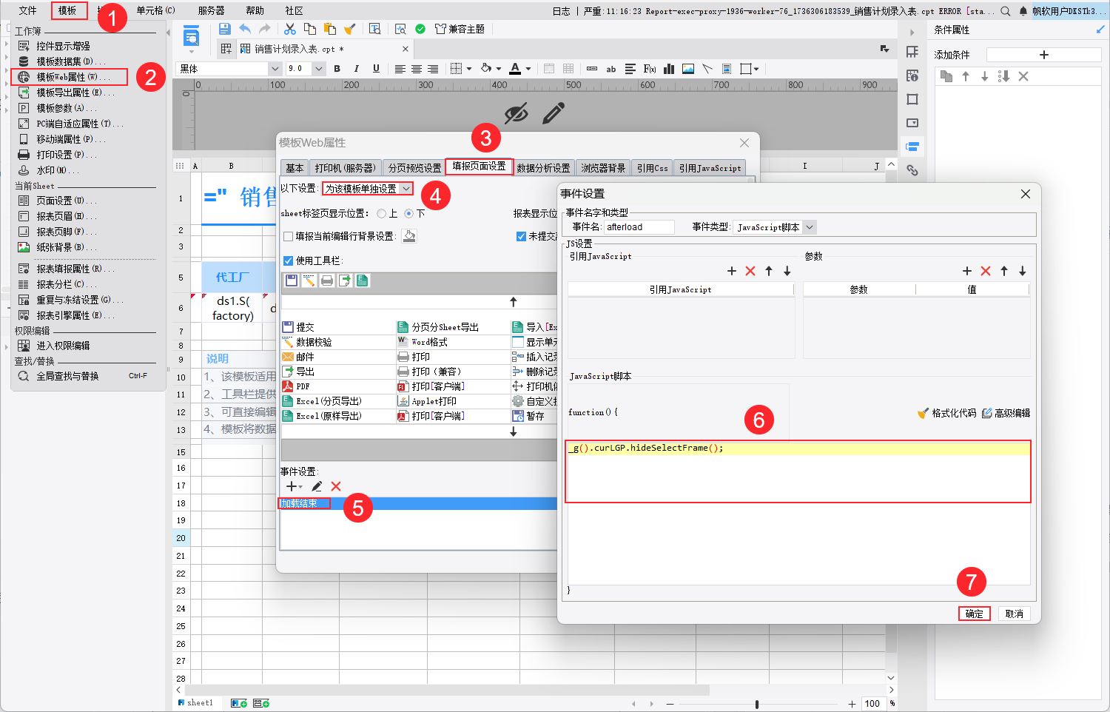The width and height of the screenshot is (1110, 712).
Task: Click the save icon in top toolbar
Action: point(225,29)
